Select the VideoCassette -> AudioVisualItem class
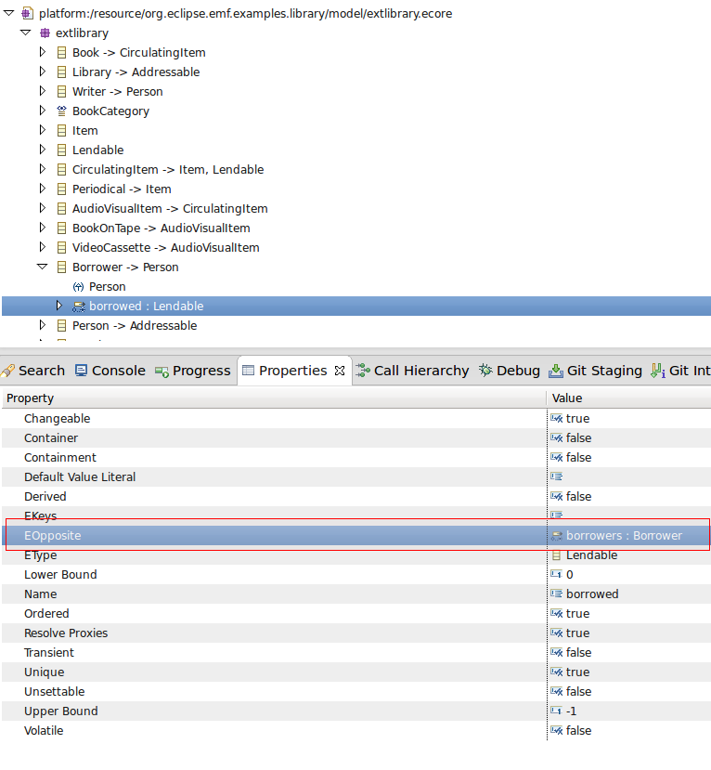This screenshot has height=770, width=711. pos(165,248)
